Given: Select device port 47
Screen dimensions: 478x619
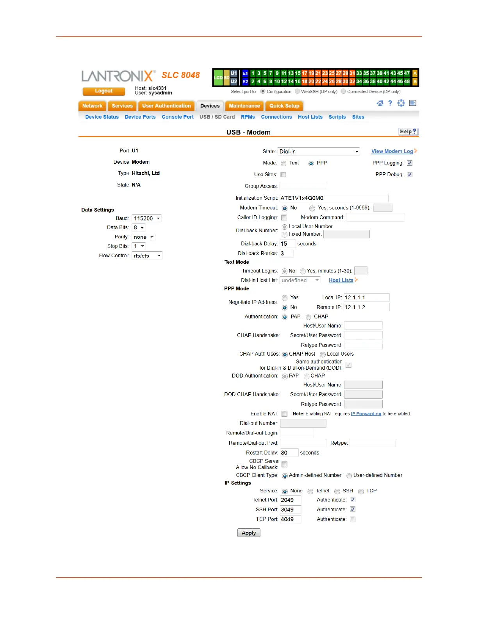Looking at the screenshot, I should coord(407,73).
